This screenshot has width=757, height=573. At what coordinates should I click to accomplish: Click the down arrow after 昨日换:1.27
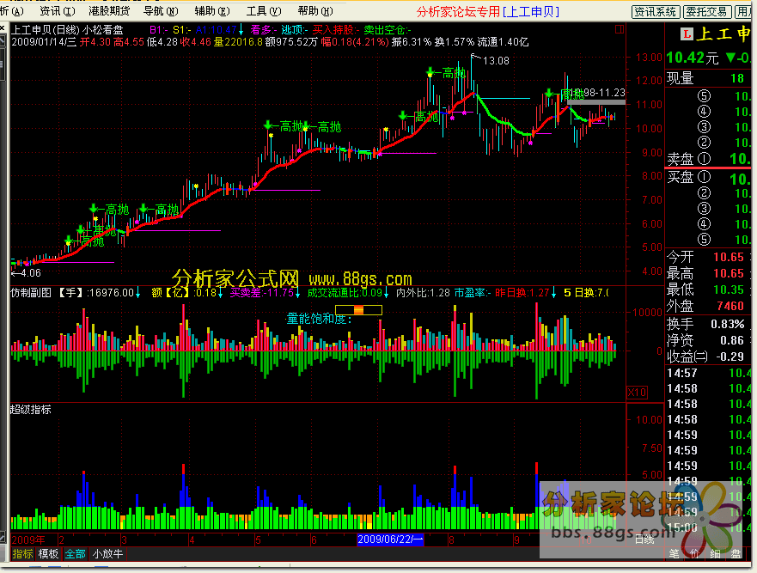point(553,293)
